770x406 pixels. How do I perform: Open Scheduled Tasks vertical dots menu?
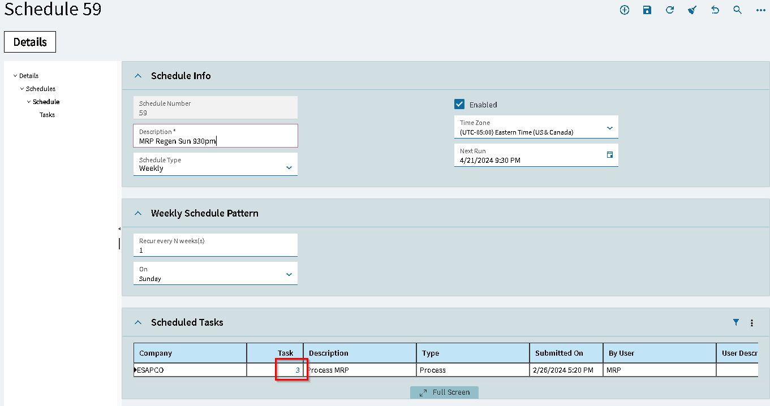(752, 323)
